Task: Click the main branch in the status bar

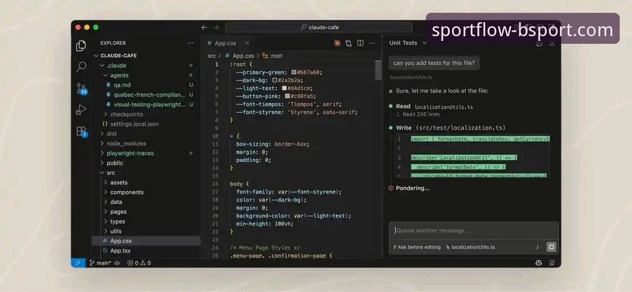Action: point(100,263)
